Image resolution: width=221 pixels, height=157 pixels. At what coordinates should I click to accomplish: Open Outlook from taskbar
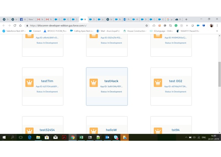(x=107, y=137)
